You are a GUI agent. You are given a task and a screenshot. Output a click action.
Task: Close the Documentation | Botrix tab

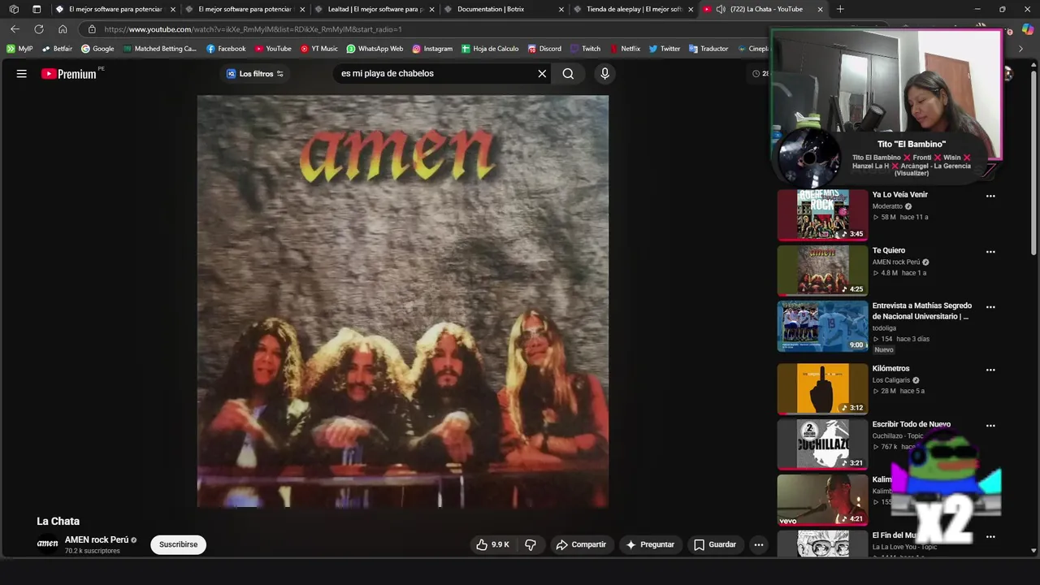pos(561,9)
